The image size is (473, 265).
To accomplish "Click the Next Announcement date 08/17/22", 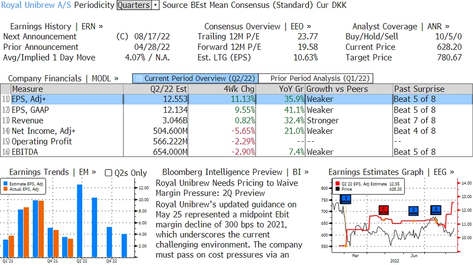I will click(x=152, y=36).
